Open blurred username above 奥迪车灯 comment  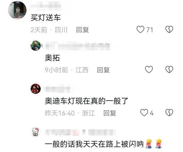pos(57,89)
